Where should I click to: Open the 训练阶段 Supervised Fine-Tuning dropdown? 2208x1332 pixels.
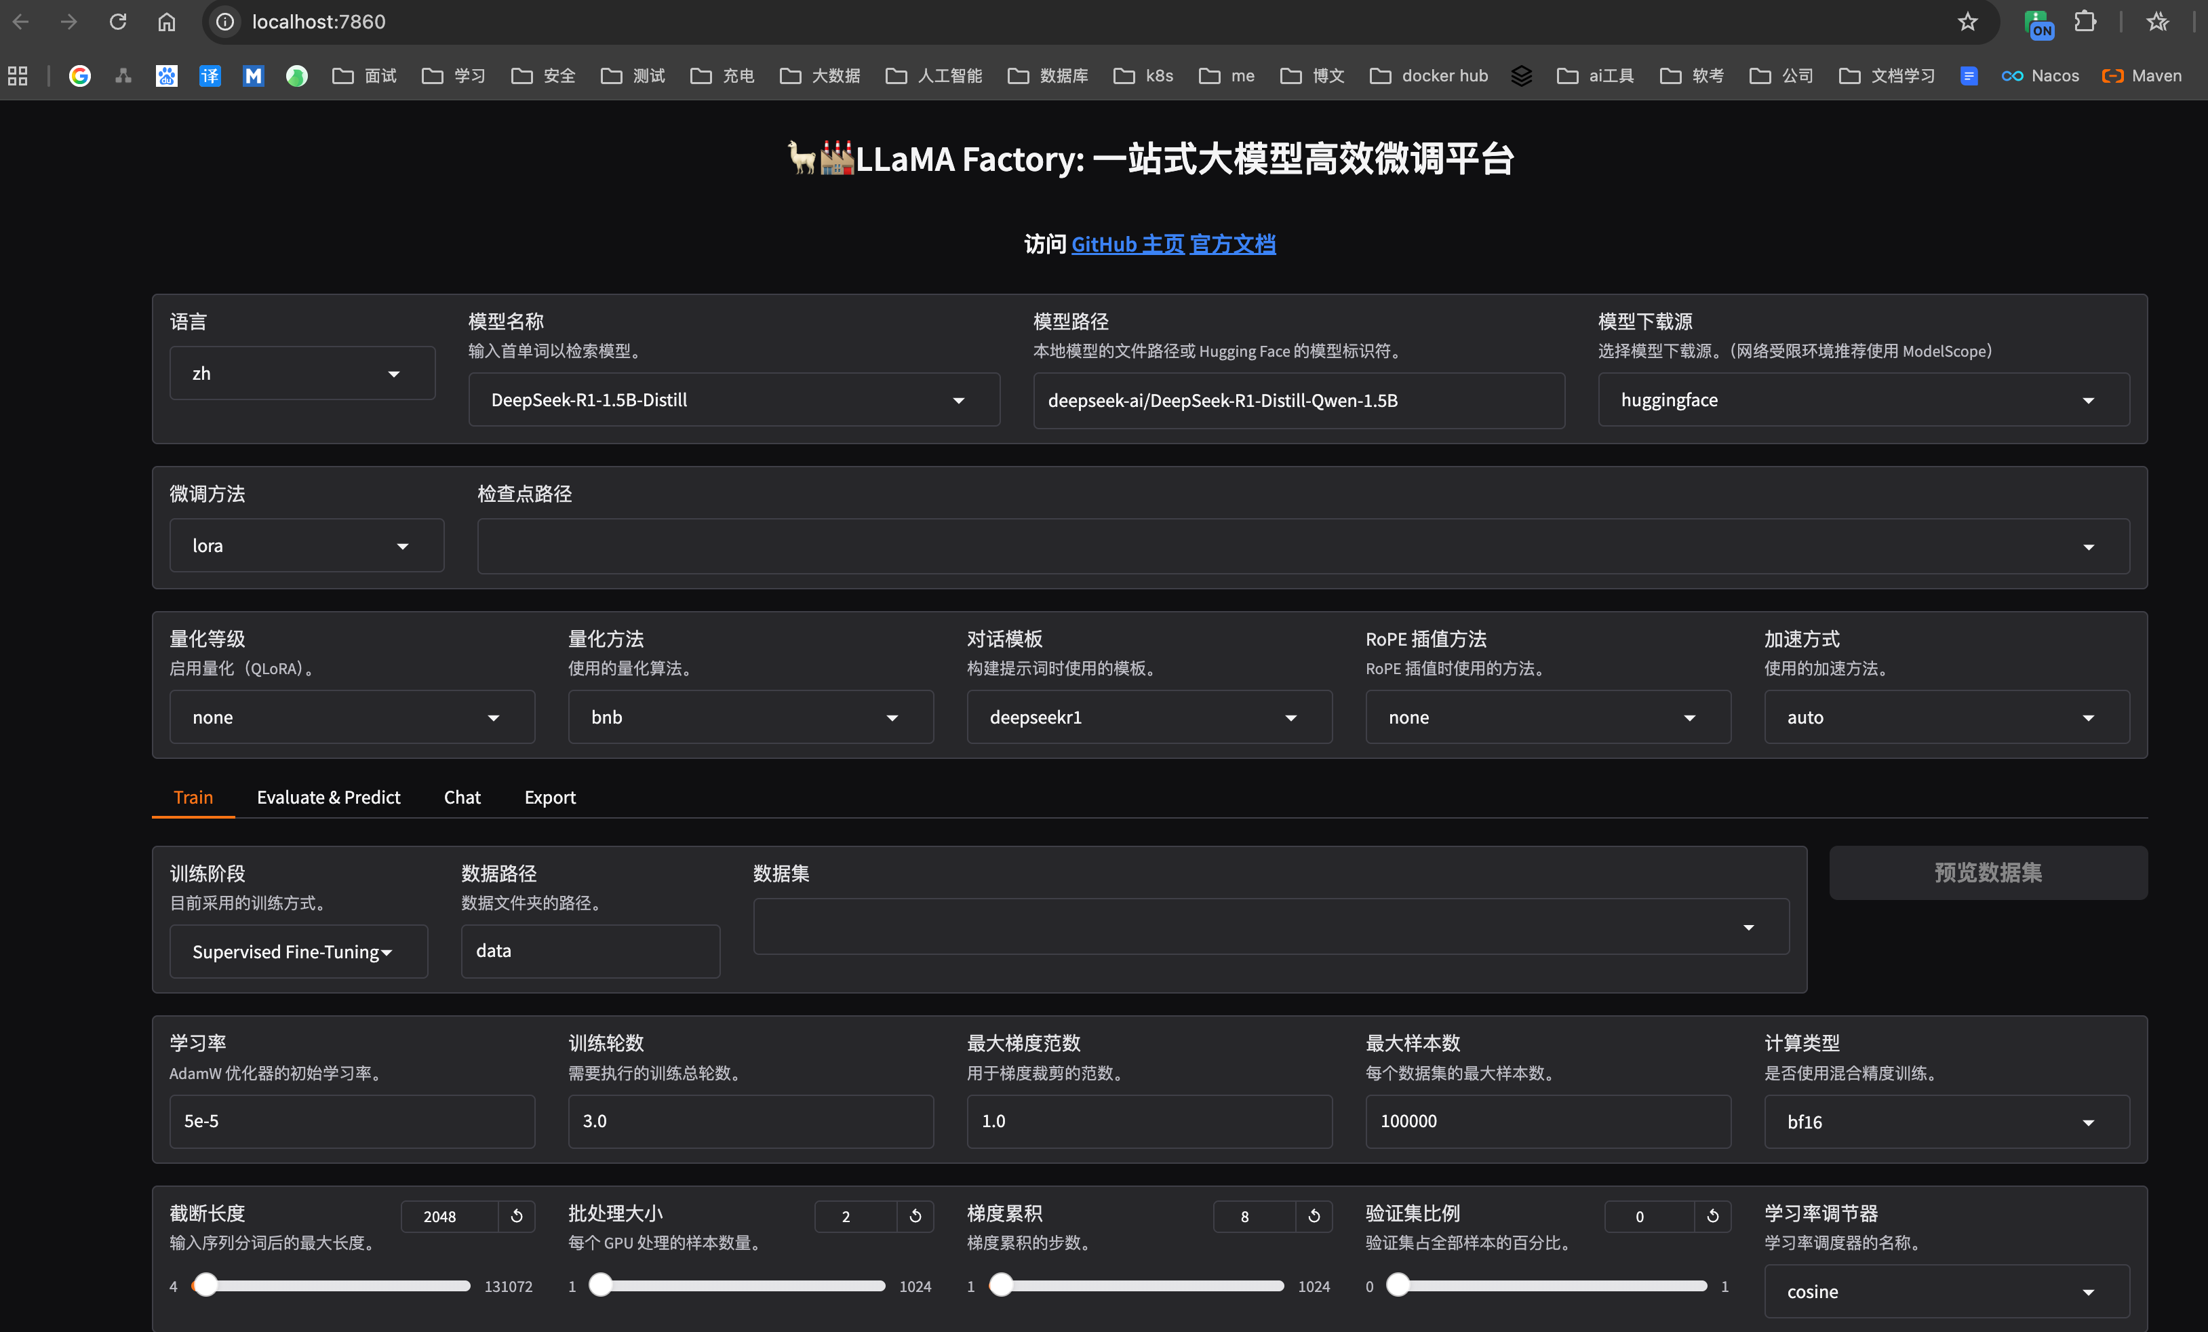point(298,951)
